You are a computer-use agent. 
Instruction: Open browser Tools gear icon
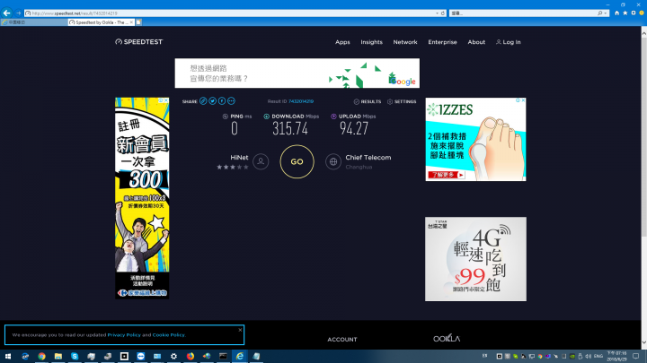coord(634,13)
